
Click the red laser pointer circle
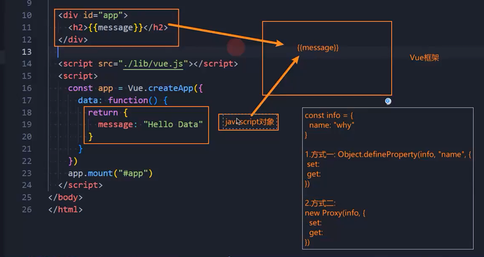(236, 48)
